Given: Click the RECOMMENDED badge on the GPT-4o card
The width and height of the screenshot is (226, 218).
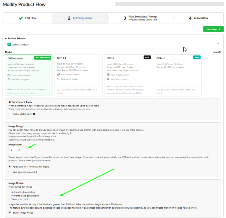Looking at the screenshot, I should point(43,58).
